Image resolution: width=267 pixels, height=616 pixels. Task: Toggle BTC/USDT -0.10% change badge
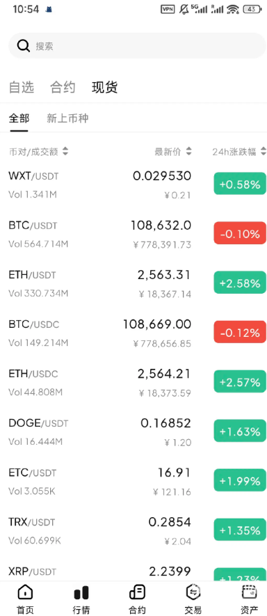[240, 234]
